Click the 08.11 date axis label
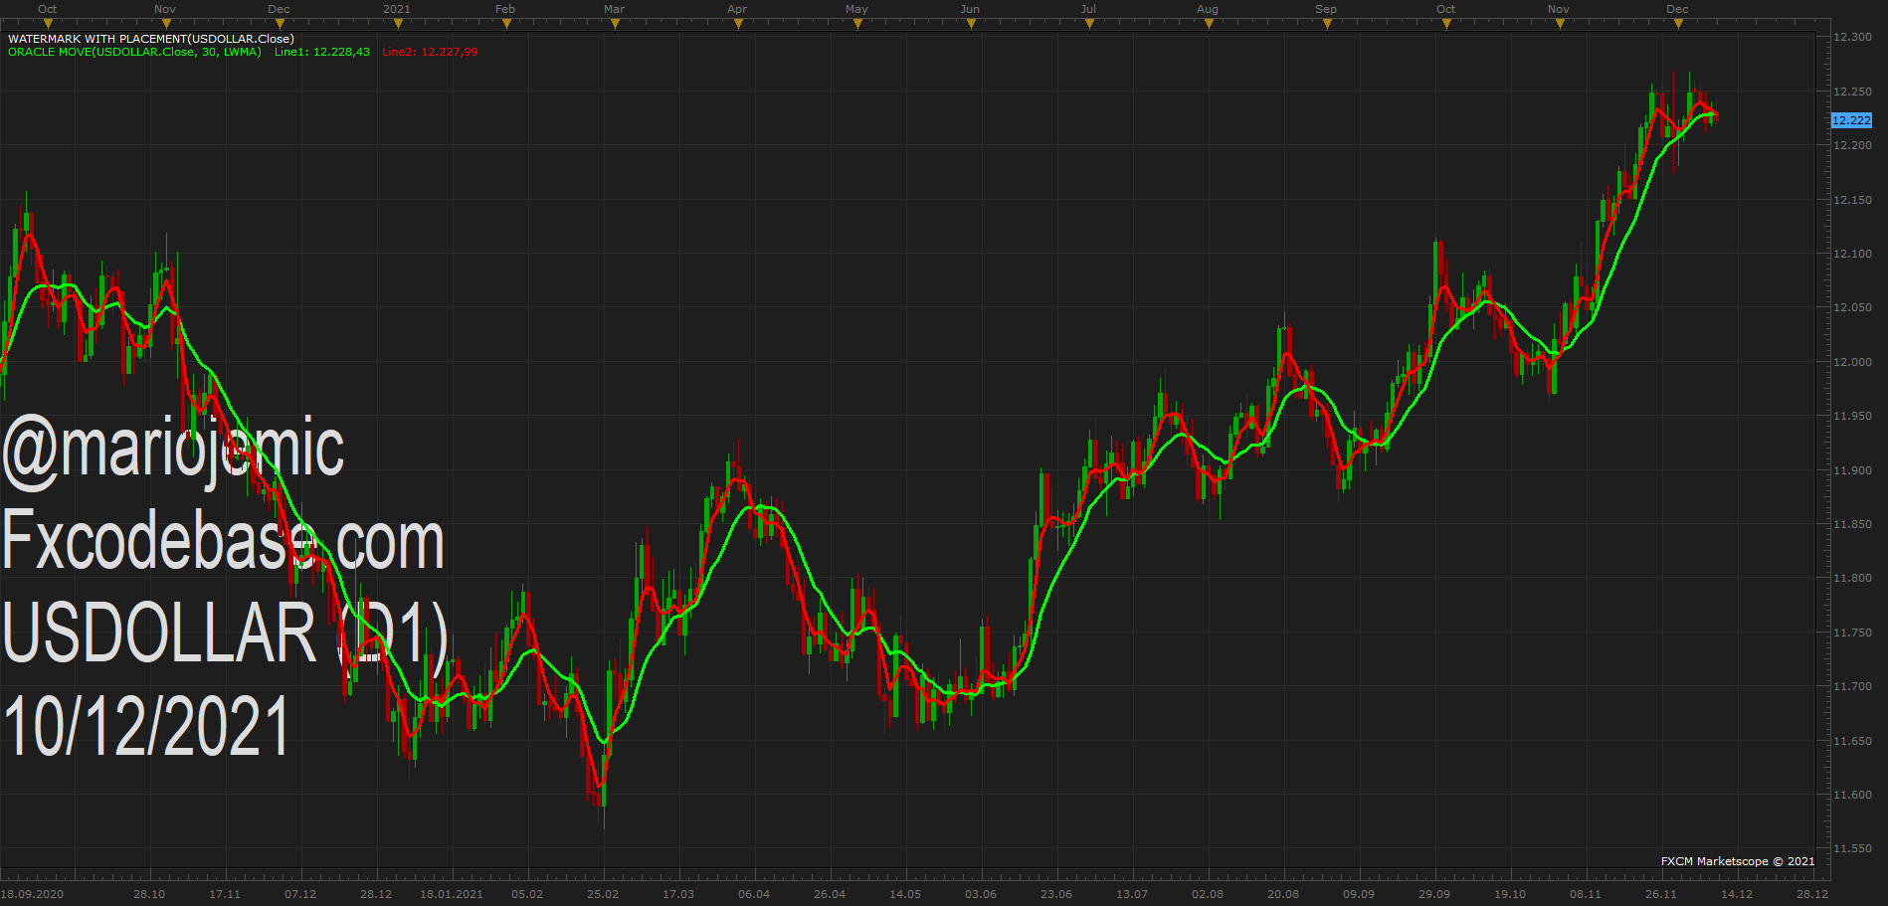The height and width of the screenshot is (906, 1888). point(1586,894)
